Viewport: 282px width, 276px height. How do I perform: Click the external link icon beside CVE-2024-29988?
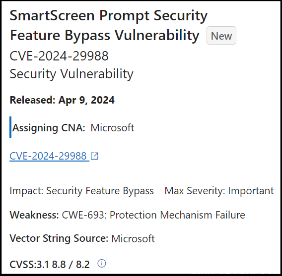94,156
